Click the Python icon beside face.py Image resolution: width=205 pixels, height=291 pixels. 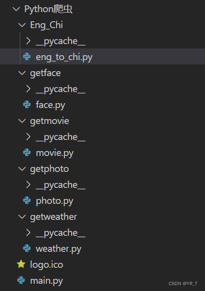tap(27, 105)
